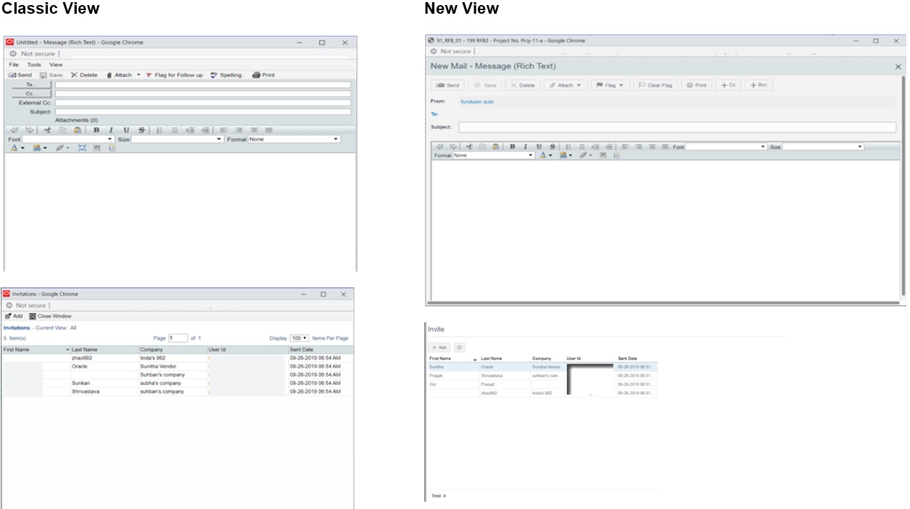
Task: Toggle Strikethrough in the classic editor toolbar
Action: (141, 130)
